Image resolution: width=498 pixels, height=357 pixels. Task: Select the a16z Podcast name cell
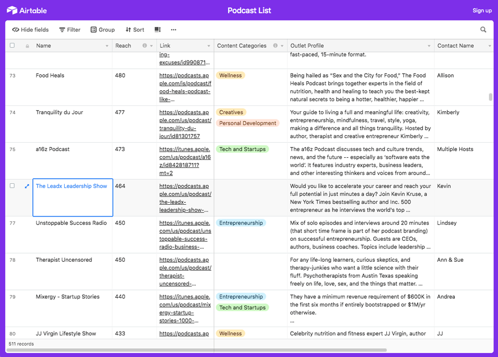pyautogui.click(x=72, y=161)
